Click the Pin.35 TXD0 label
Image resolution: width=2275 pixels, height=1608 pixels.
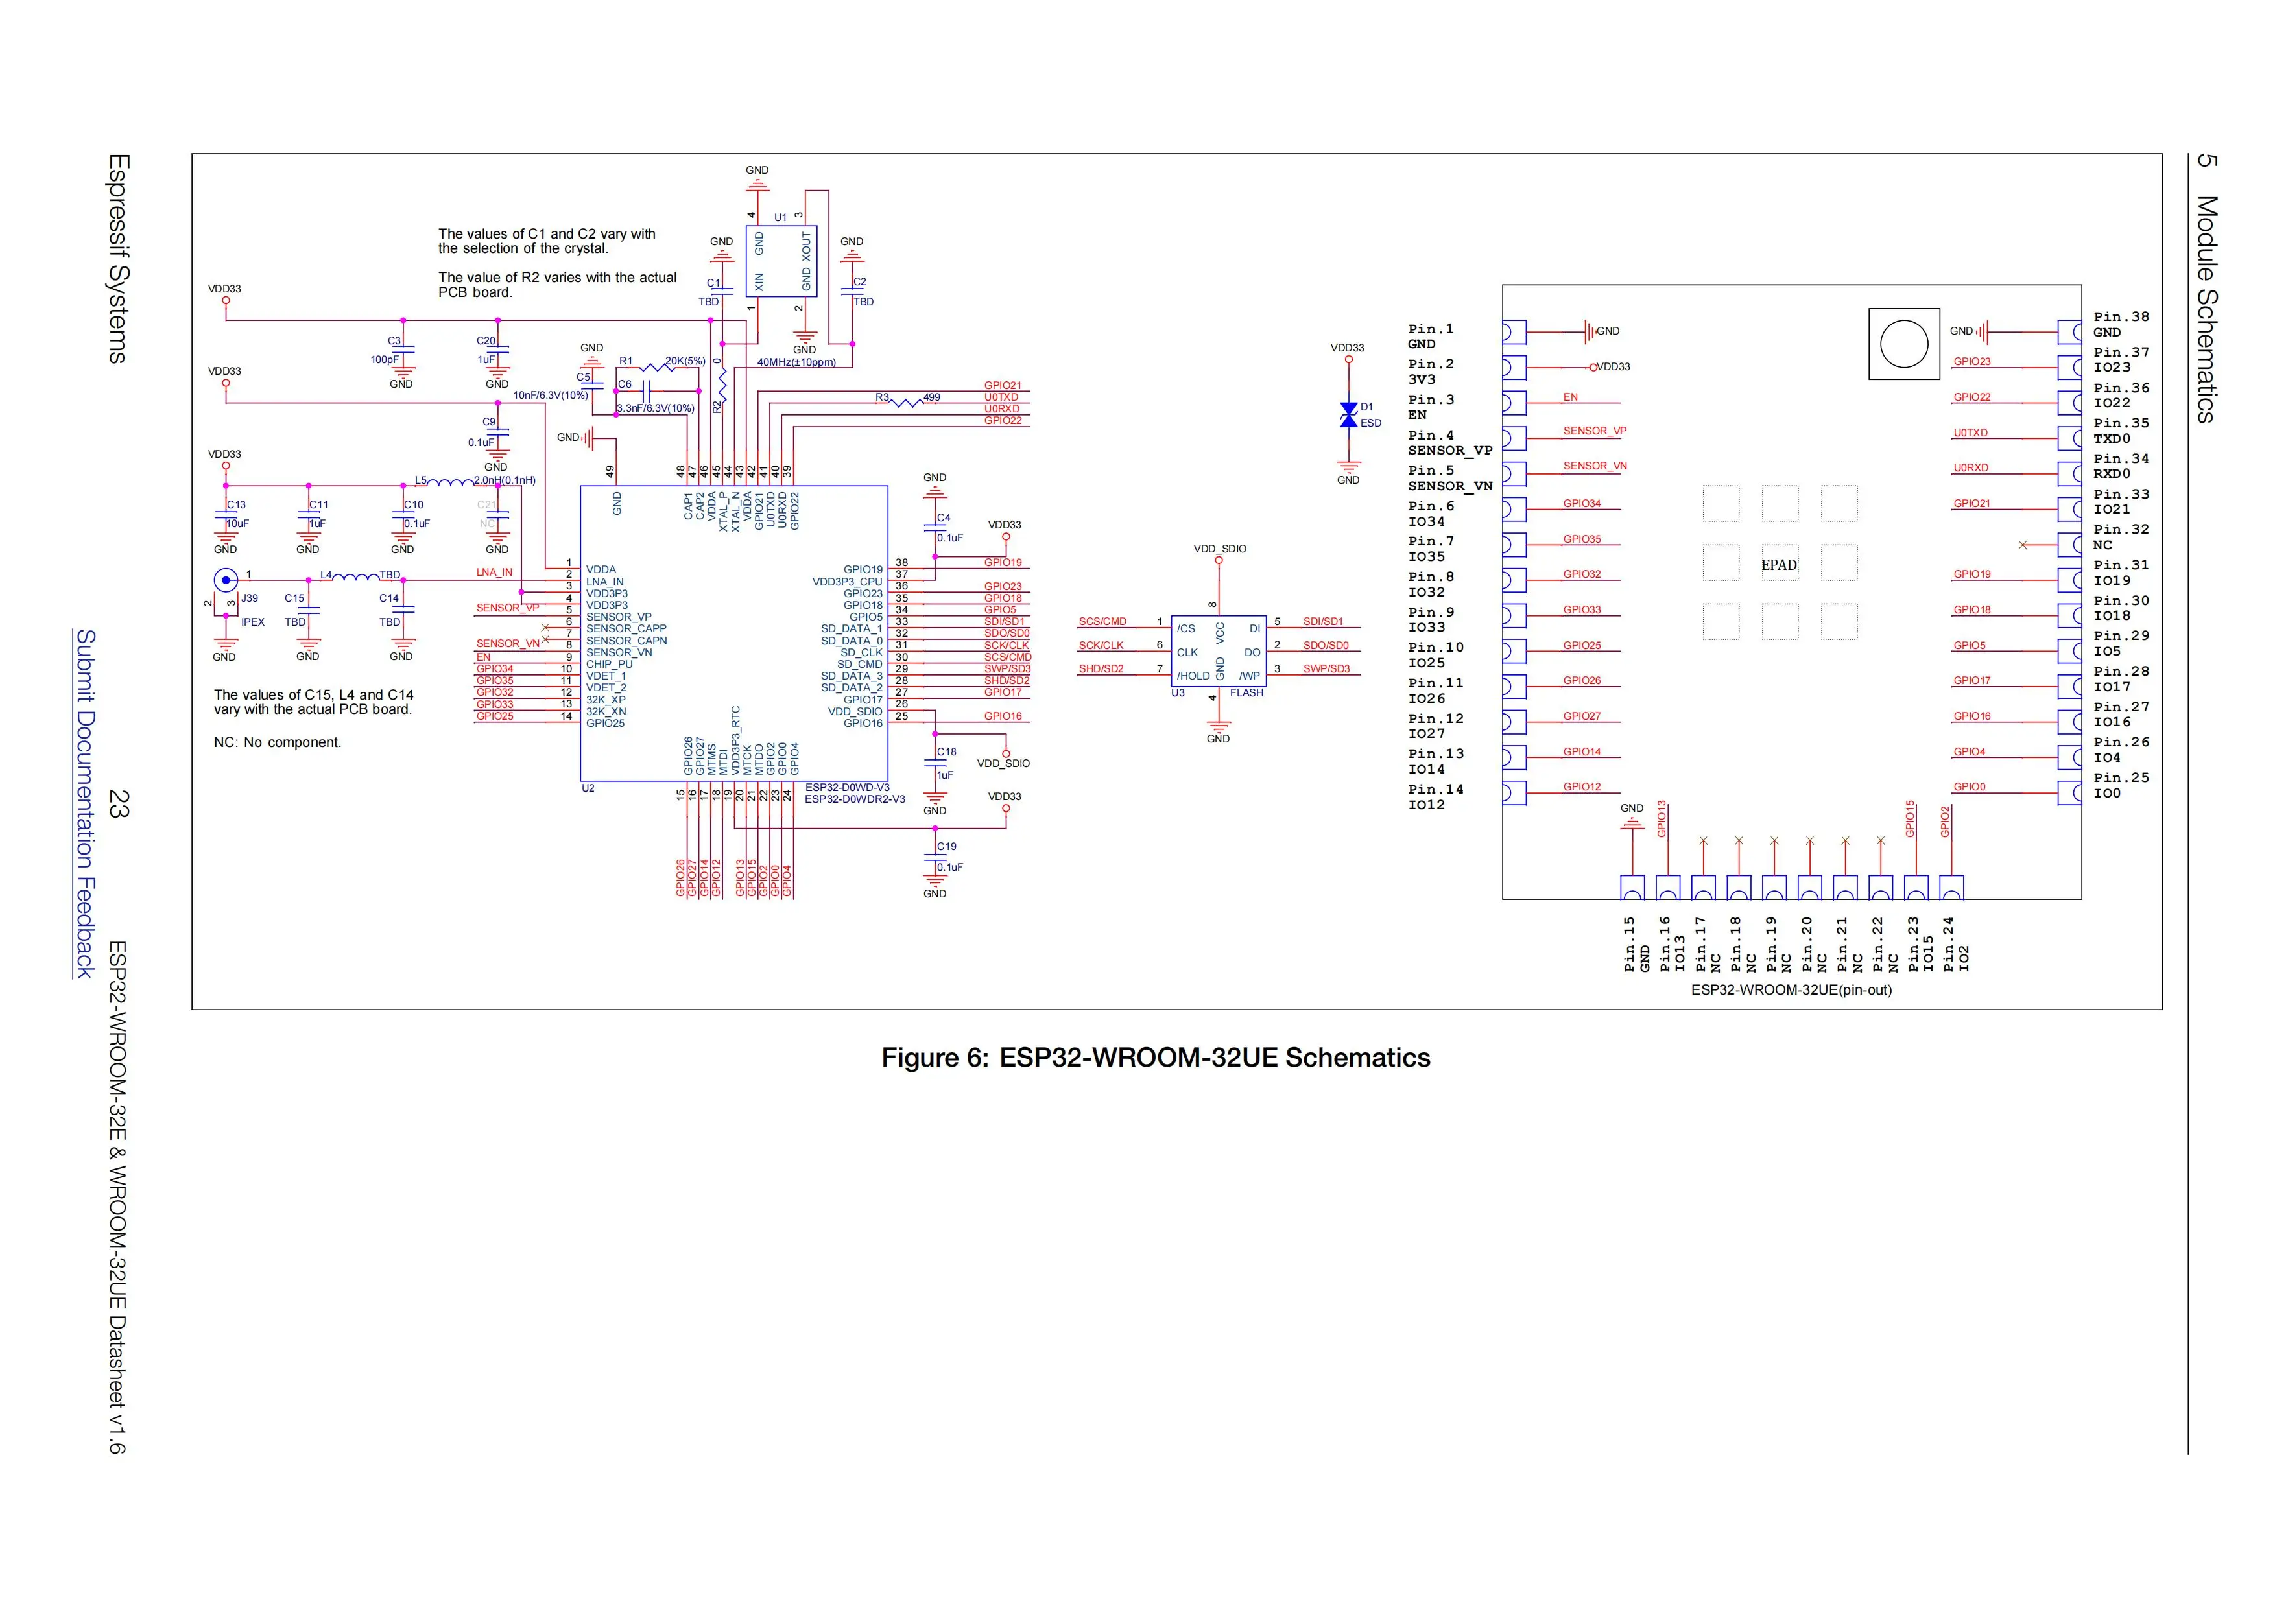click(2121, 431)
